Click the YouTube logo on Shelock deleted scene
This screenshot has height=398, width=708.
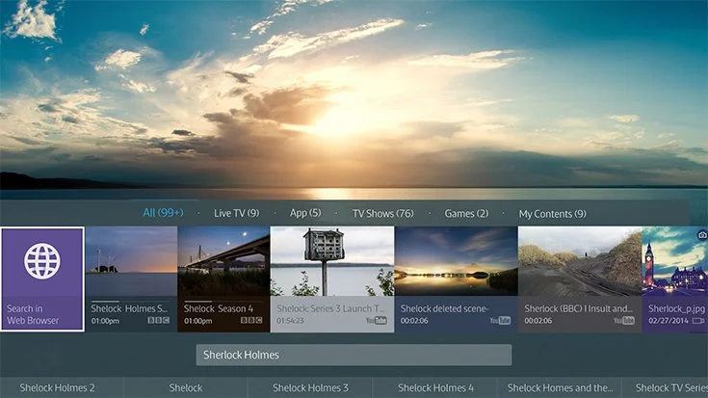(500, 320)
